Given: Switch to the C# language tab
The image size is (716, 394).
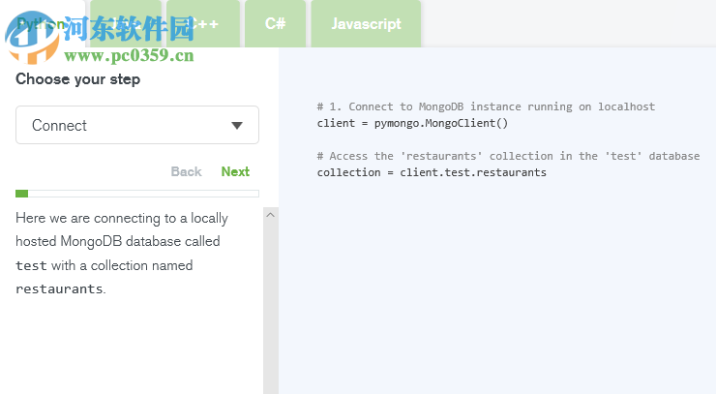Looking at the screenshot, I should [x=276, y=24].
